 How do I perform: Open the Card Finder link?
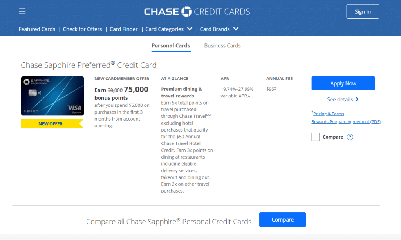pyautogui.click(x=124, y=29)
